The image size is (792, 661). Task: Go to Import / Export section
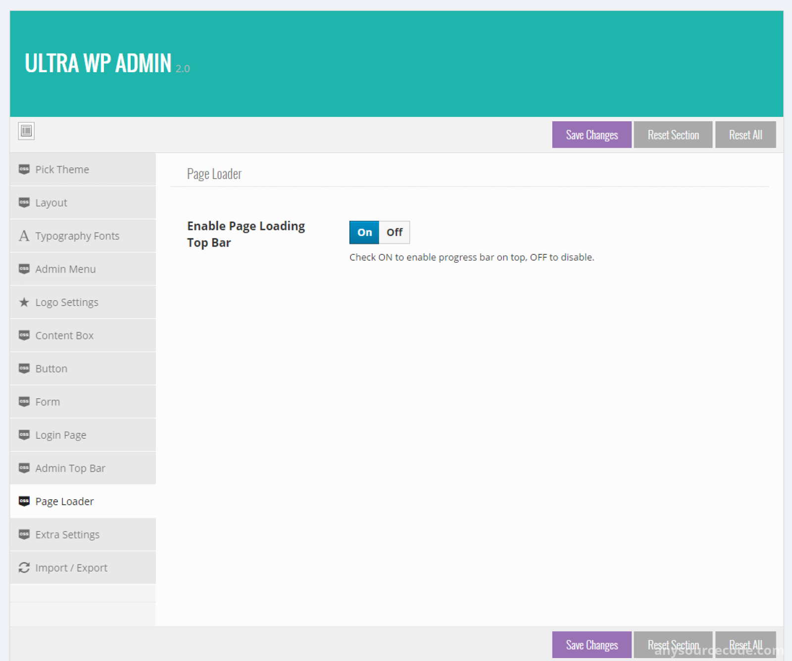pyautogui.click(x=83, y=567)
